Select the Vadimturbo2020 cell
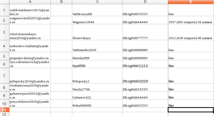The height and width of the screenshot is (116, 214). 97,46
